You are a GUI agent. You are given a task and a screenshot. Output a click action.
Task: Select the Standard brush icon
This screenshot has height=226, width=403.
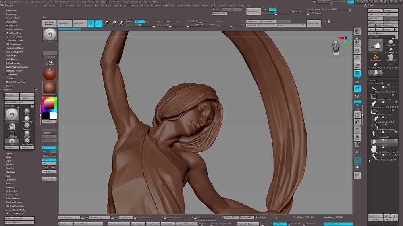pos(27,126)
